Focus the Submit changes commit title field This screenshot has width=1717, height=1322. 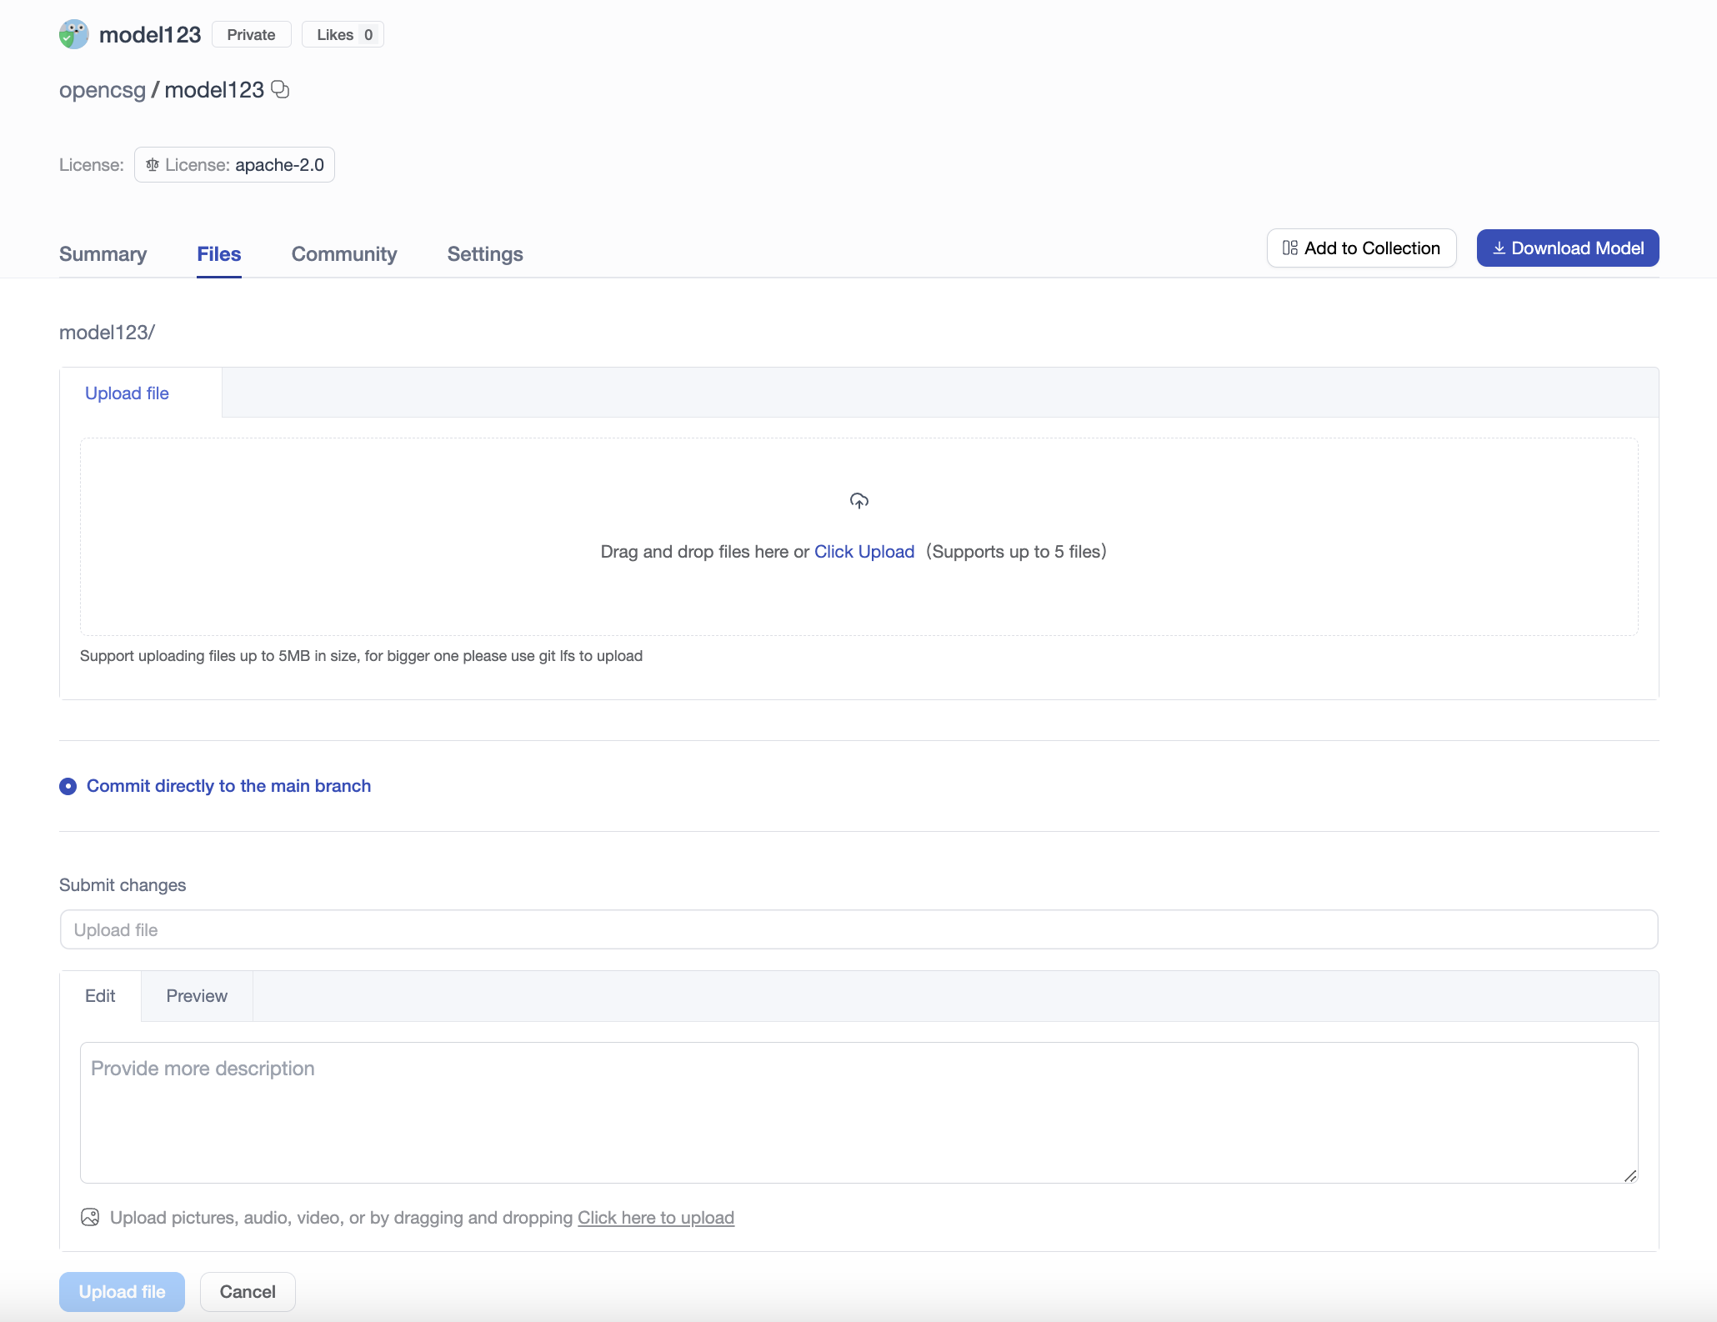[x=858, y=929]
